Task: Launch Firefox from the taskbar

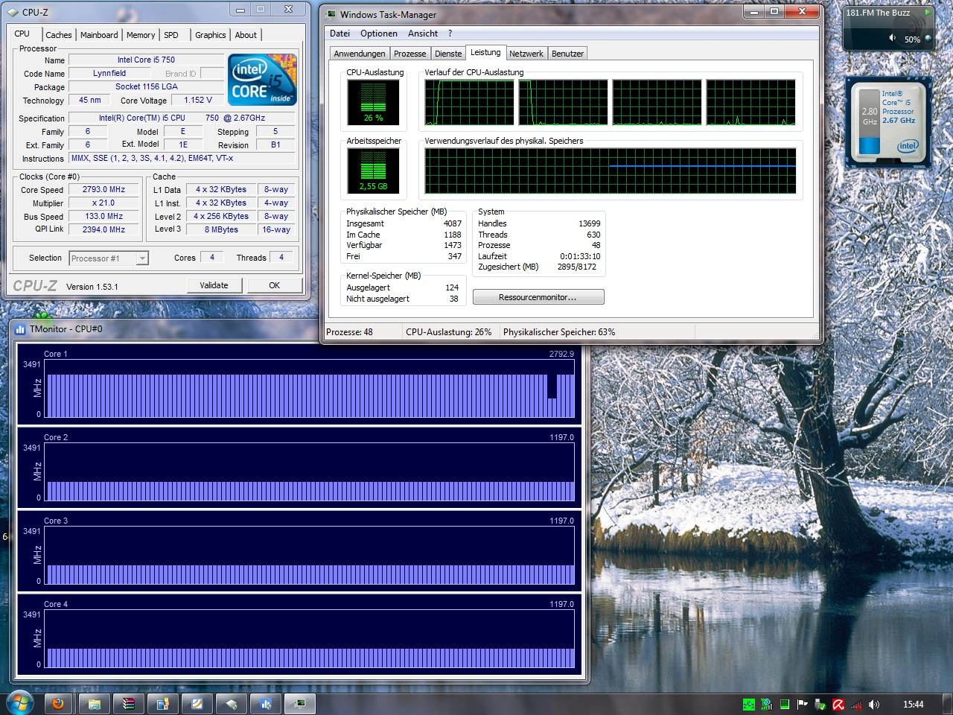Action: (57, 703)
